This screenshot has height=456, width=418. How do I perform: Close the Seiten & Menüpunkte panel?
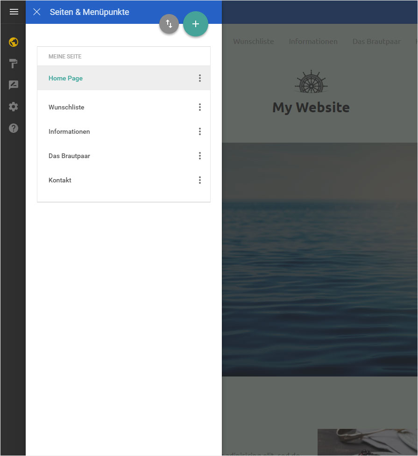pos(37,12)
